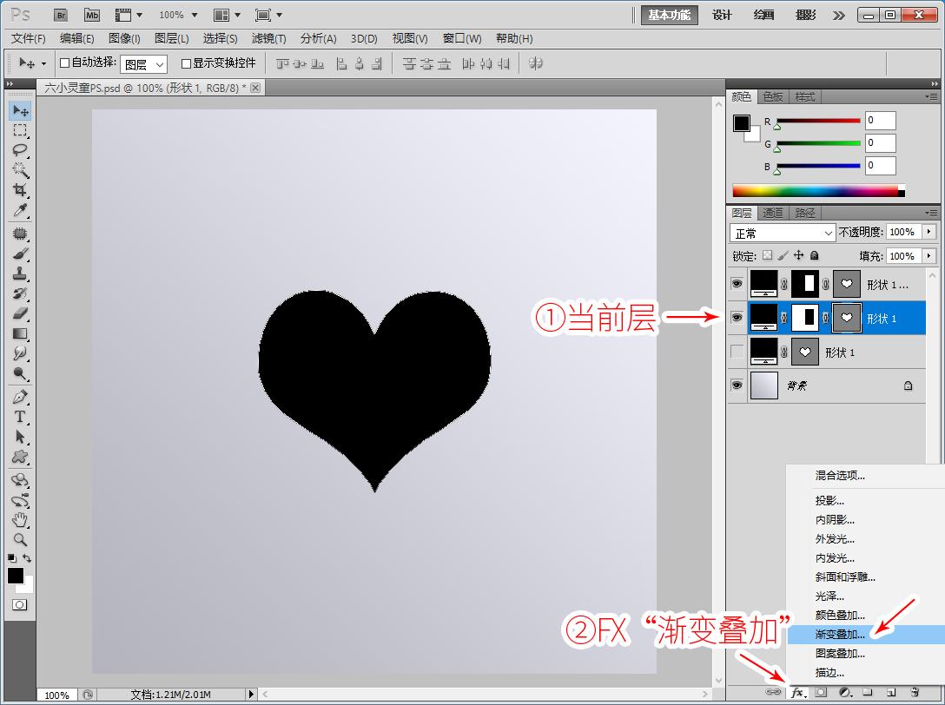Choose 渐变叠加... from the fx menu
Image resolution: width=945 pixels, height=705 pixels.
866,634
